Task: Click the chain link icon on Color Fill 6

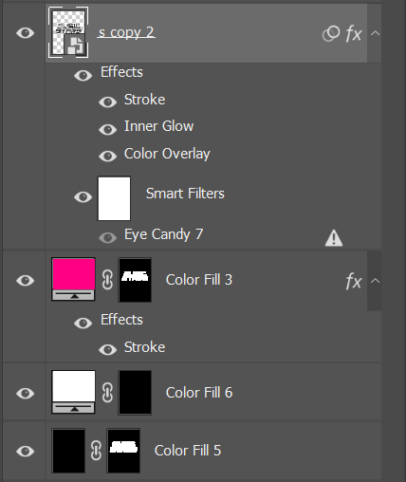Action: (x=107, y=393)
